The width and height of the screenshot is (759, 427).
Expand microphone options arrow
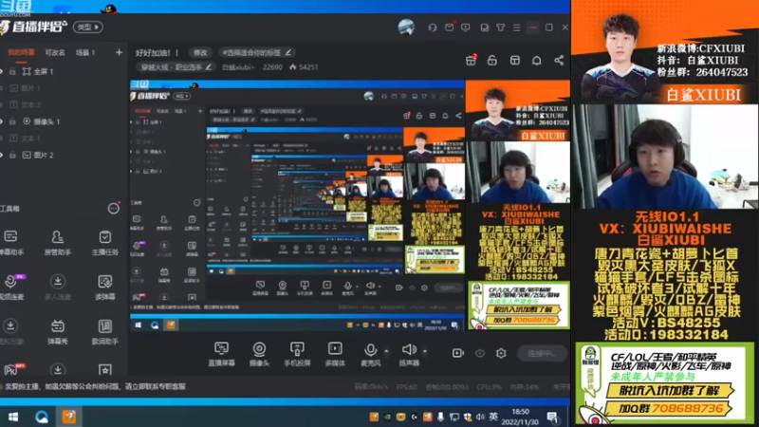click(x=386, y=350)
